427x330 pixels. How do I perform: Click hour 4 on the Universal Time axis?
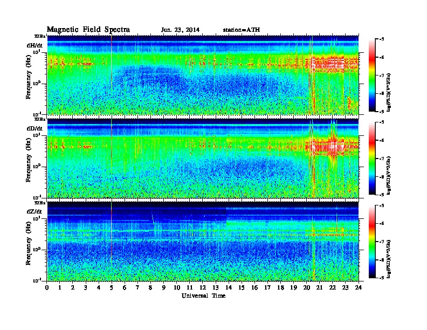pos(99,287)
